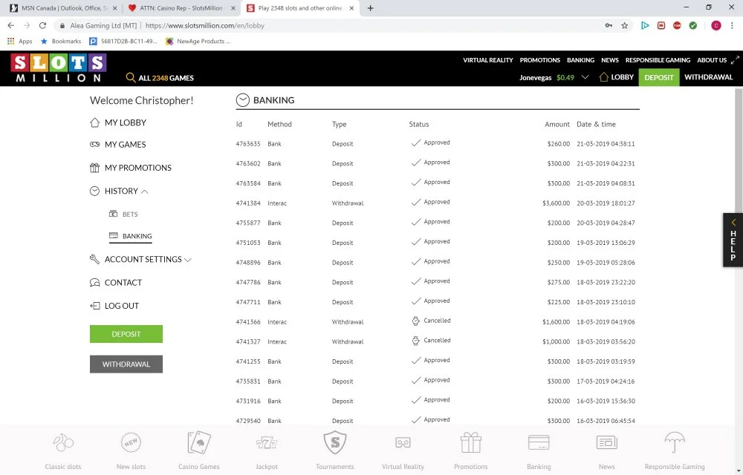Image resolution: width=743 pixels, height=475 pixels.
Task: Click the green Deposit button in header
Action: tap(658, 77)
